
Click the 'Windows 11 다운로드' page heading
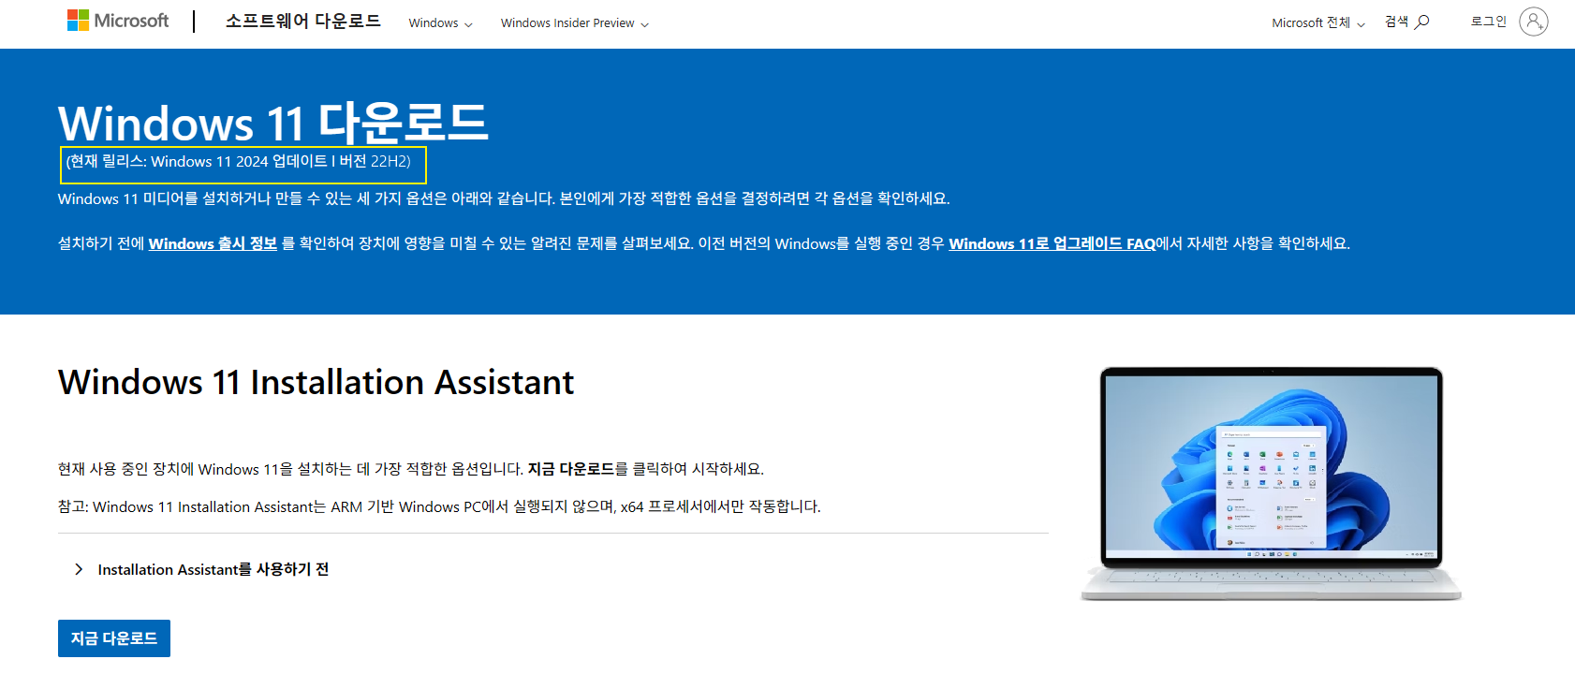(x=273, y=123)
